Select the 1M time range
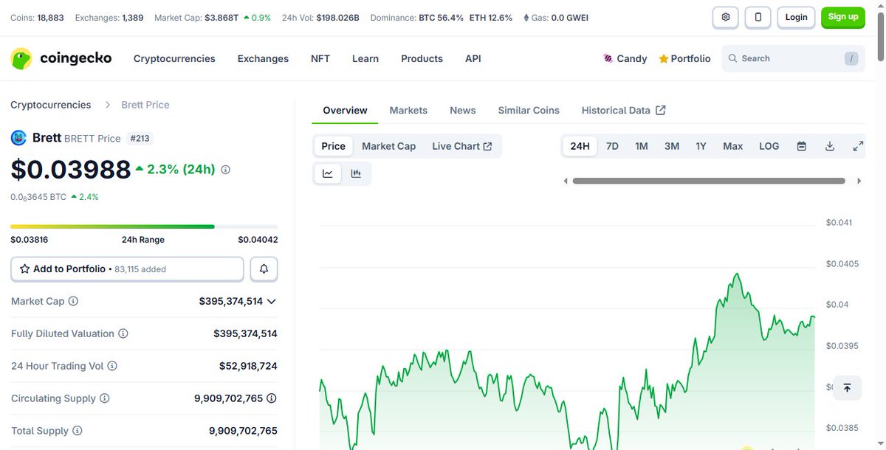The width and height of the screenshot is (886, 450). coord(642,146)
